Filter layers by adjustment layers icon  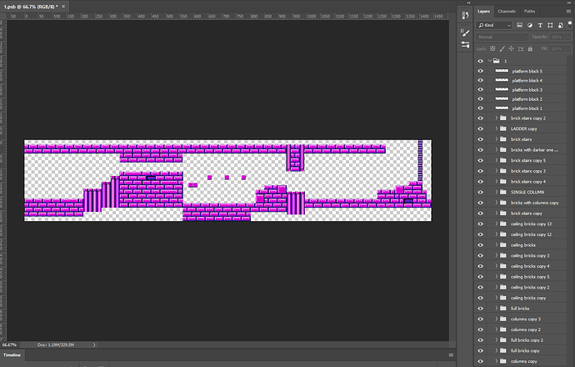point(529,25)
